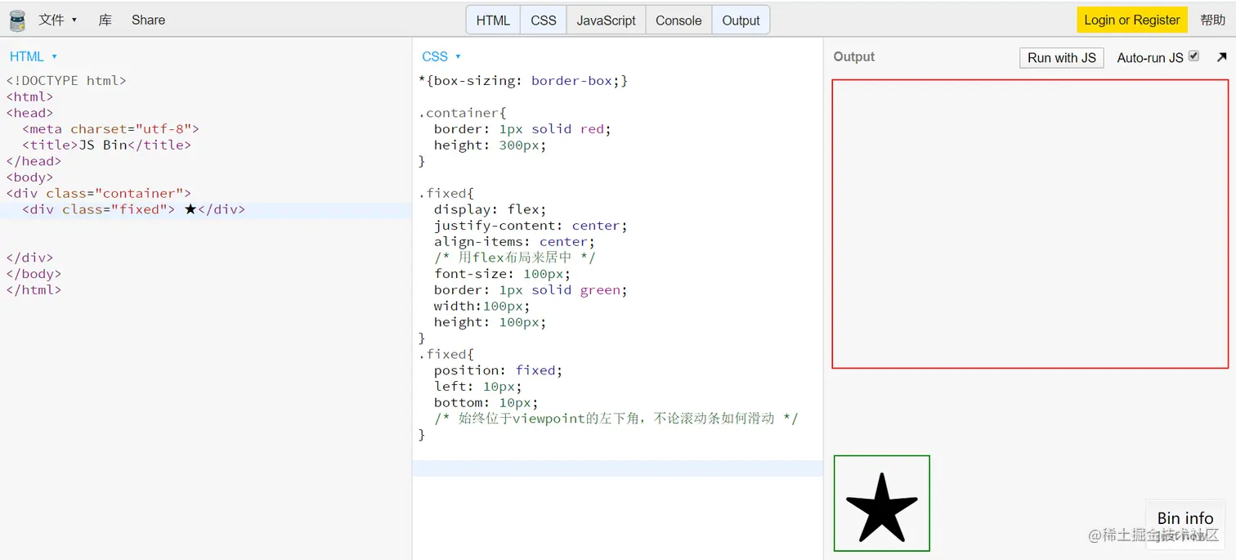Viewport: 1236px width, 560px height.
Task: Toggle the Auto-run JS checkbox
Action: [1193, 56]
